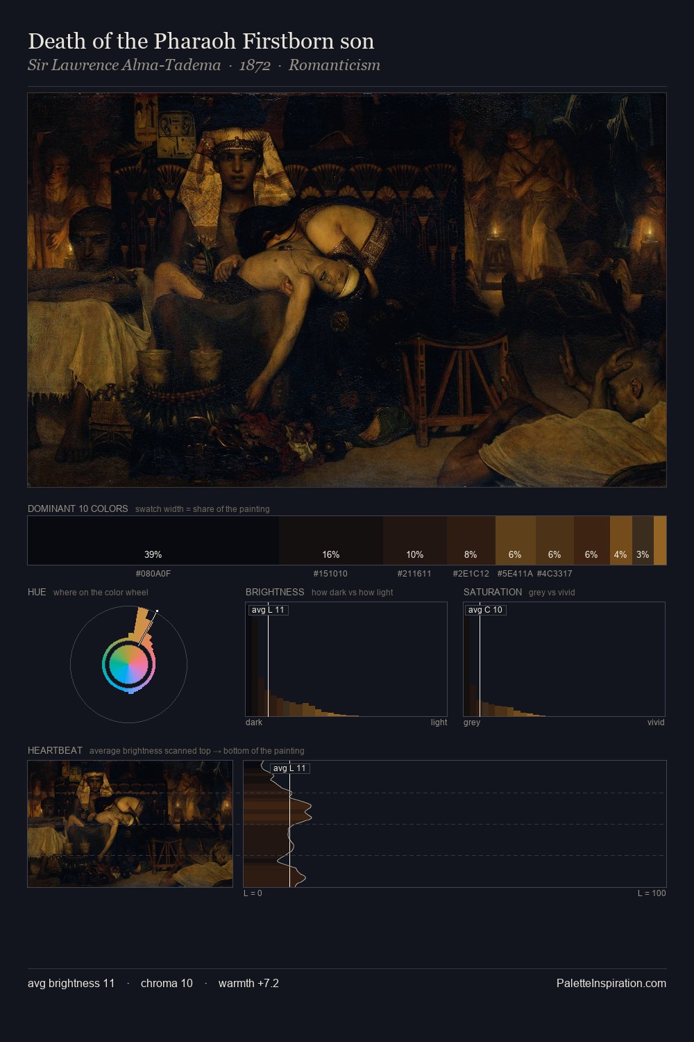Click 'avg L 11' label in Heartbeat chart
This screenshot has height=1042, width=694.
[x=290, y=768]
